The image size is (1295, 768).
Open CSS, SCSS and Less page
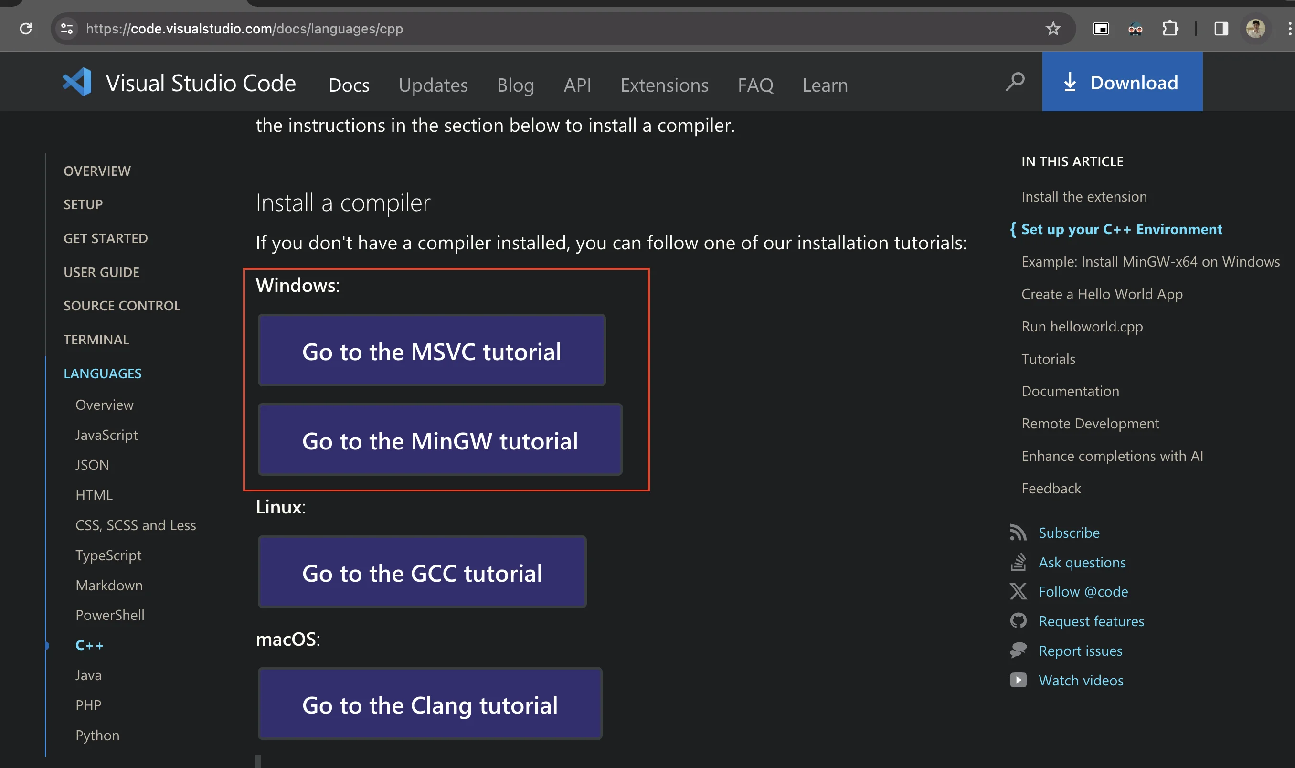(136, 525)
